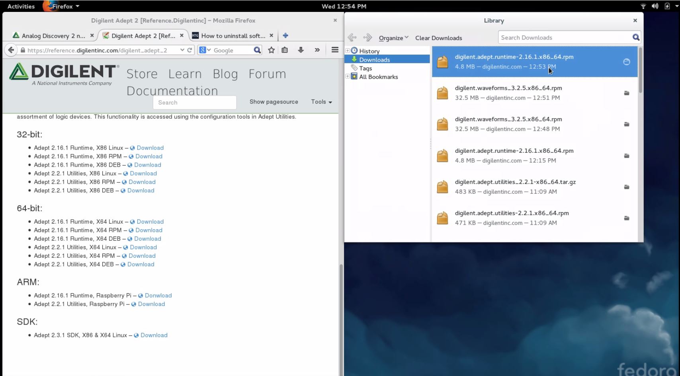Image resolution: width=680 pixels, height=376 pixels.
Task: Open containing folder for 12:15 PM adept runtime
Action: 626,156
